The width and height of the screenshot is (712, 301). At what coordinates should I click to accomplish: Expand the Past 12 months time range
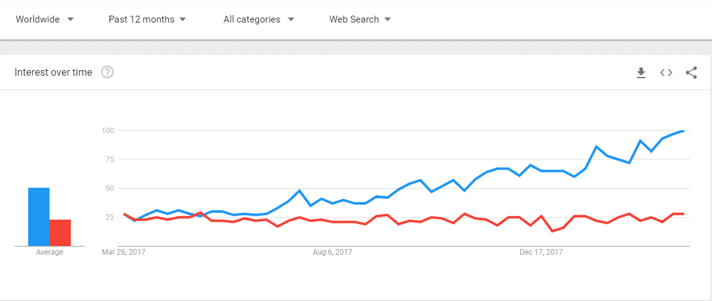point(147,19)
